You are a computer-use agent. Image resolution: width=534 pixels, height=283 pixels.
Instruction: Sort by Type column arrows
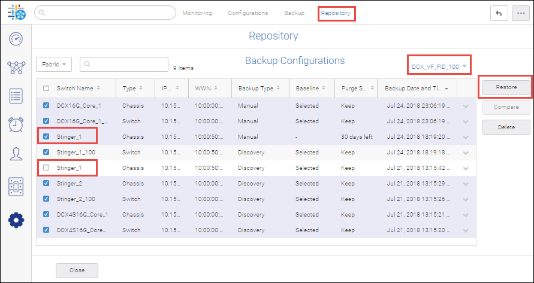pos(141,88)
